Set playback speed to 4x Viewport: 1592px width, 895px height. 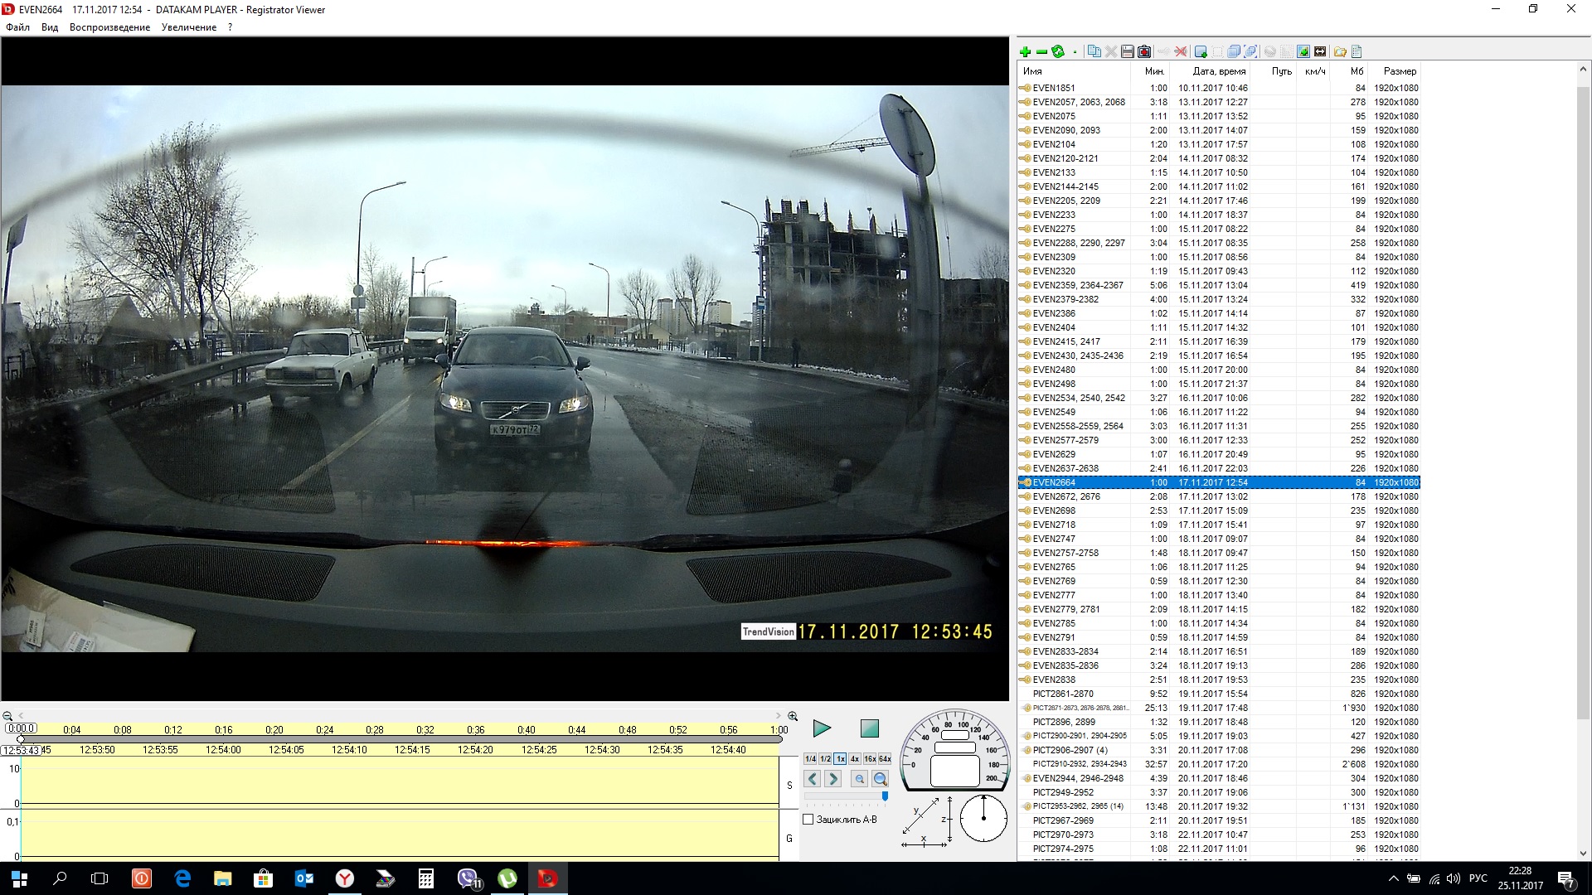pos(855,759)
